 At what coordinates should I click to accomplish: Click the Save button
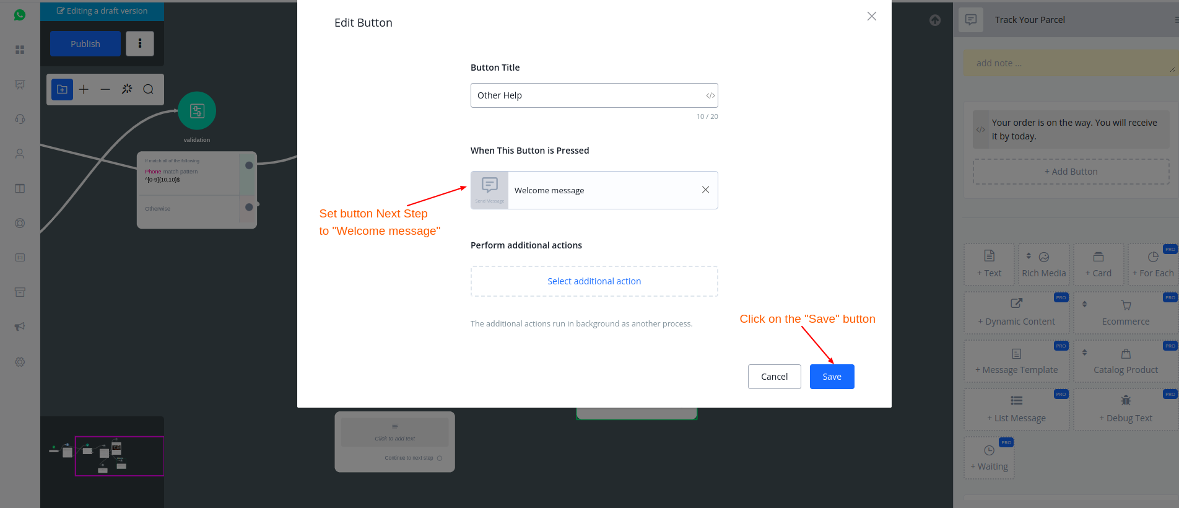click(x=832, y=377)
